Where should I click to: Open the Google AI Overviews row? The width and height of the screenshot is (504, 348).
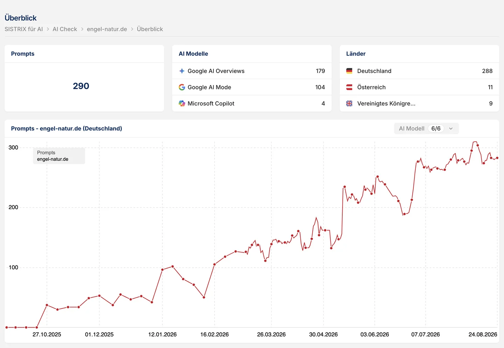[252, 71]
